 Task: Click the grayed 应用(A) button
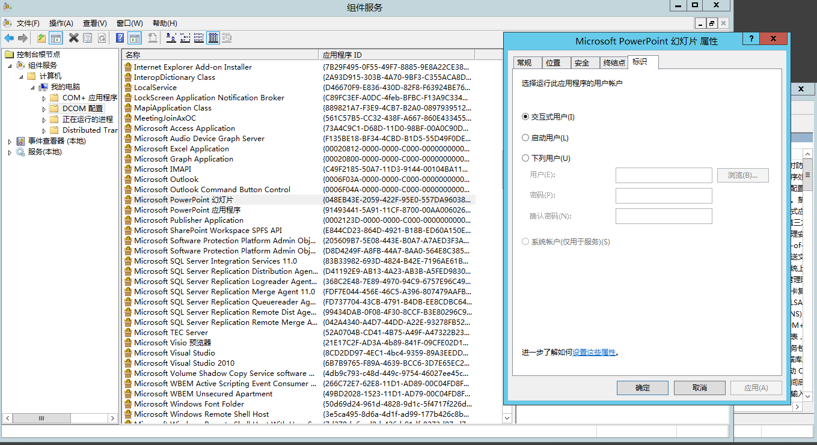tap(756, 388)
